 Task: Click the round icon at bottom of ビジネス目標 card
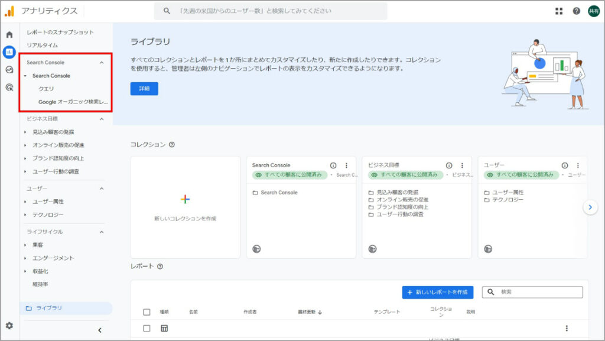[x=372, y=249]
